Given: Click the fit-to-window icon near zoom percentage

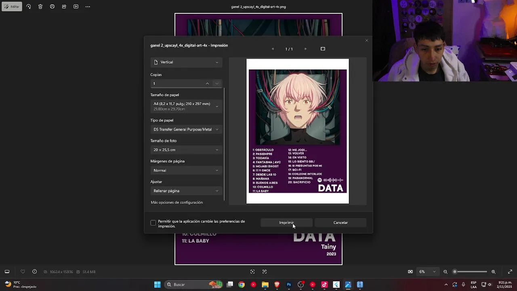Looking at the screenshot, I should click(410, 272).
